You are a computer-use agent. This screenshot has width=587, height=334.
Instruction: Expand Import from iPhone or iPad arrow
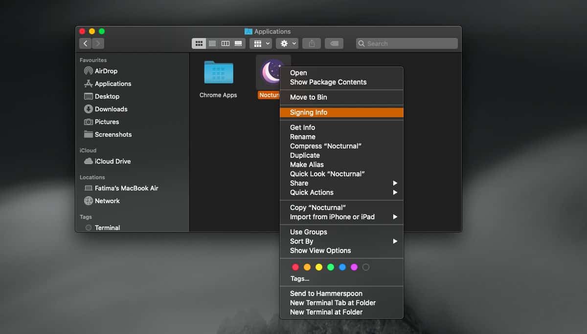pyautogui.click(x=395, y=217)
